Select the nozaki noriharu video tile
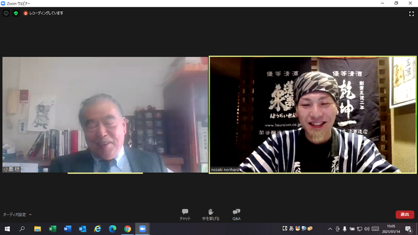This screenshot has height=235, width=418. tap(313, 115)
